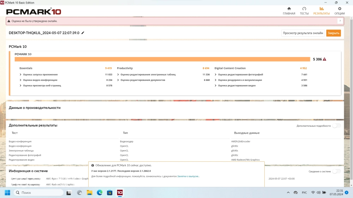Click the PCMARK 10 logo
The height and width of the screenshot is (198, 353).
tap(34, 12)
